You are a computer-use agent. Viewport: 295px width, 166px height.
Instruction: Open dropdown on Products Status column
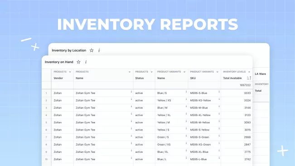point(151,72)
